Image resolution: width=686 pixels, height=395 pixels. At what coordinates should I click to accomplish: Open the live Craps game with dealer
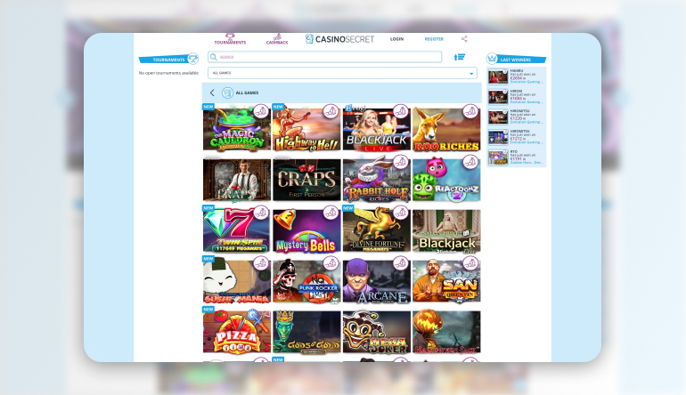coord(237,180)
